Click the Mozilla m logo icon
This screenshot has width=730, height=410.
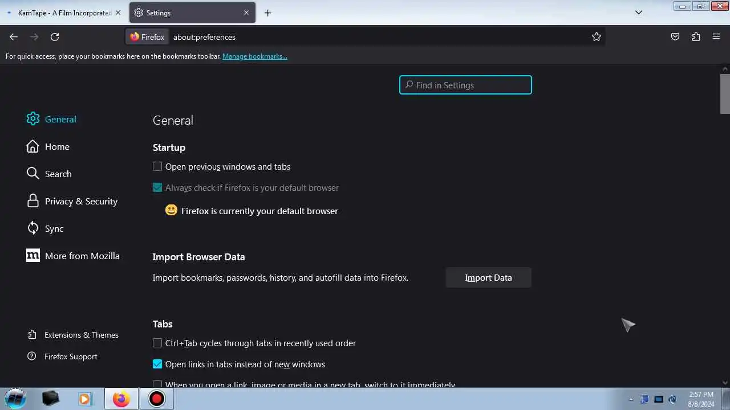coord(33,256)
